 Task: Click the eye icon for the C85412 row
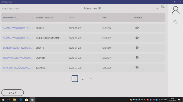pyautogui.click(x=137, y=48)
